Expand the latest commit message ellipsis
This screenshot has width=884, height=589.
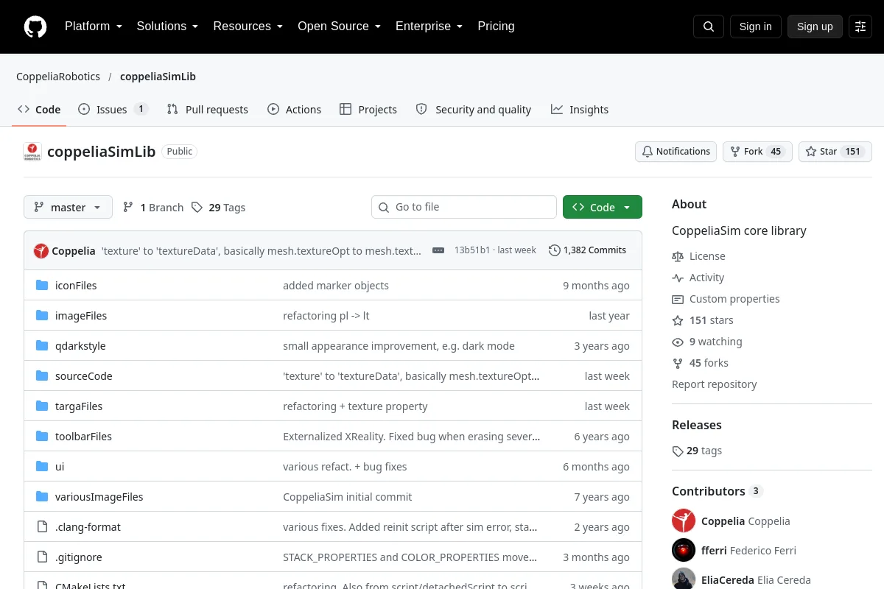coord(438,250)
